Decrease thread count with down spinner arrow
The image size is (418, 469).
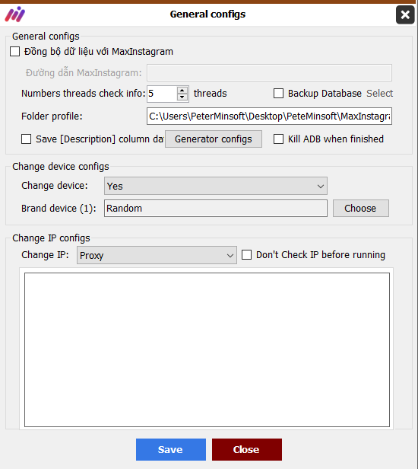tap(182, 97)
